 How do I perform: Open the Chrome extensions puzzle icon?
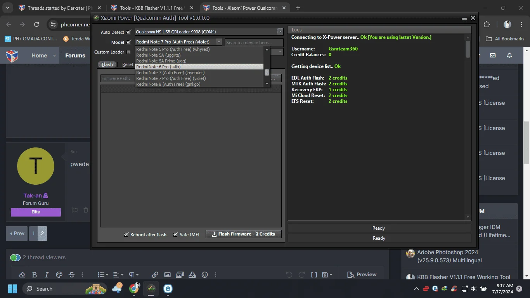coord(487,24)
